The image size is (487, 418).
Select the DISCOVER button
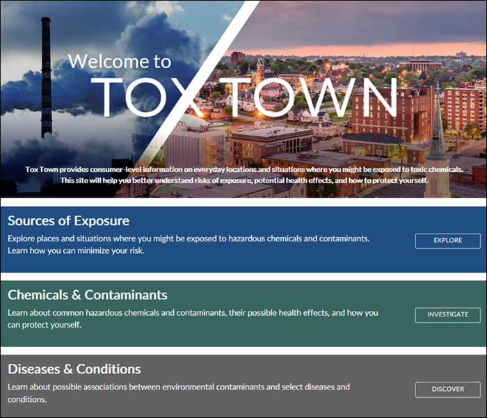point(447,389)
